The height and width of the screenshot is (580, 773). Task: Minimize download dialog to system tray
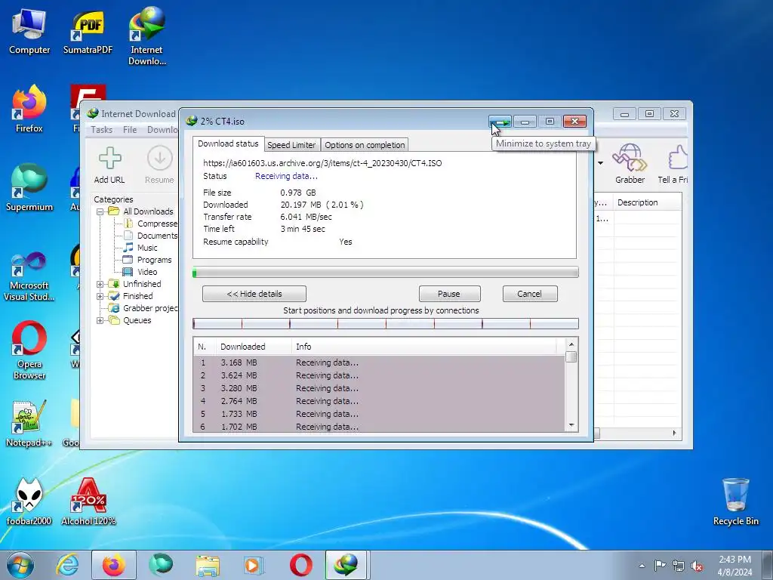pos(500,122)
